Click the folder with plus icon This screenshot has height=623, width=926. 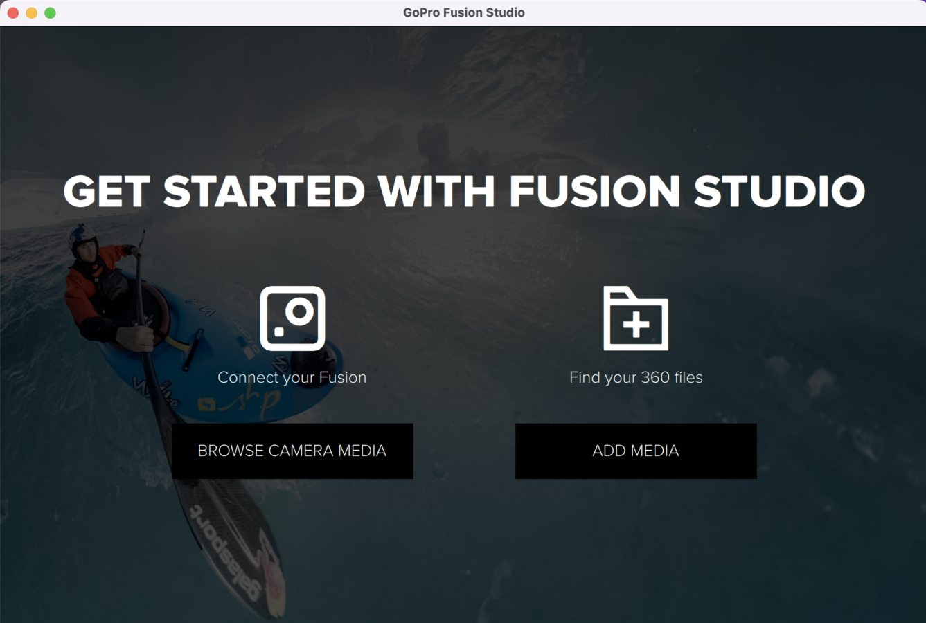636,318
